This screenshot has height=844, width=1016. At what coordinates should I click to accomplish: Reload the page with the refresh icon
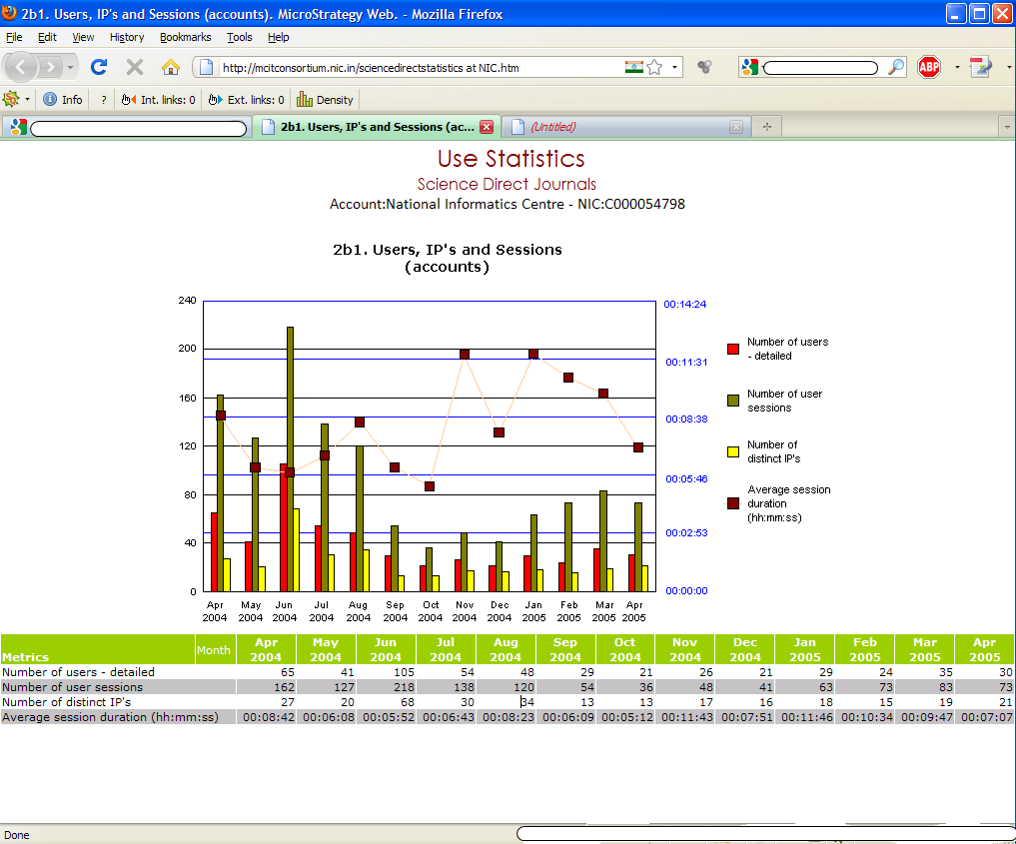pyautogui.click(x=99, y=67)
